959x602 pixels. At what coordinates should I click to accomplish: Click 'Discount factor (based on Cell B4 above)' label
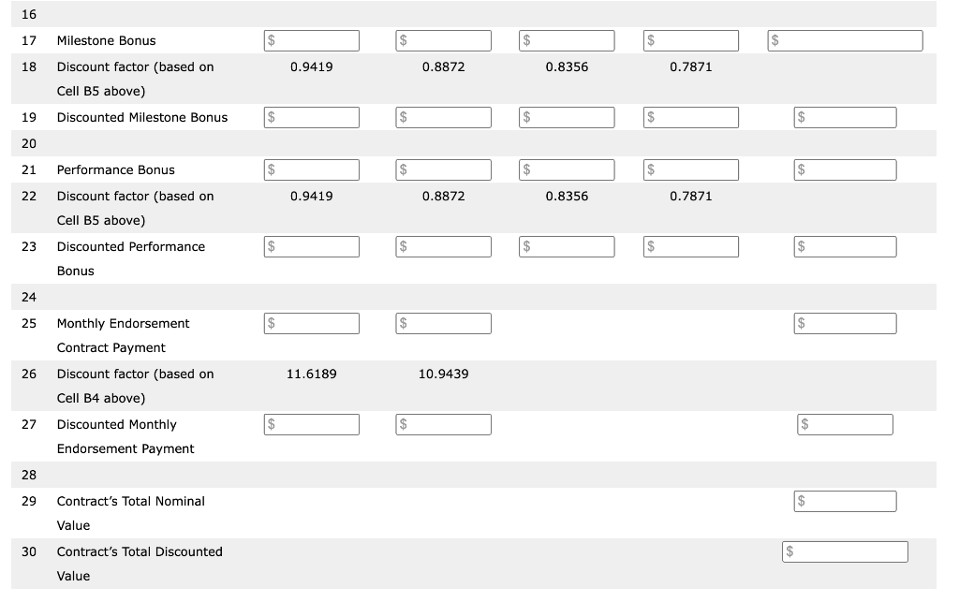pyautogui.click(x=135, y=387)
